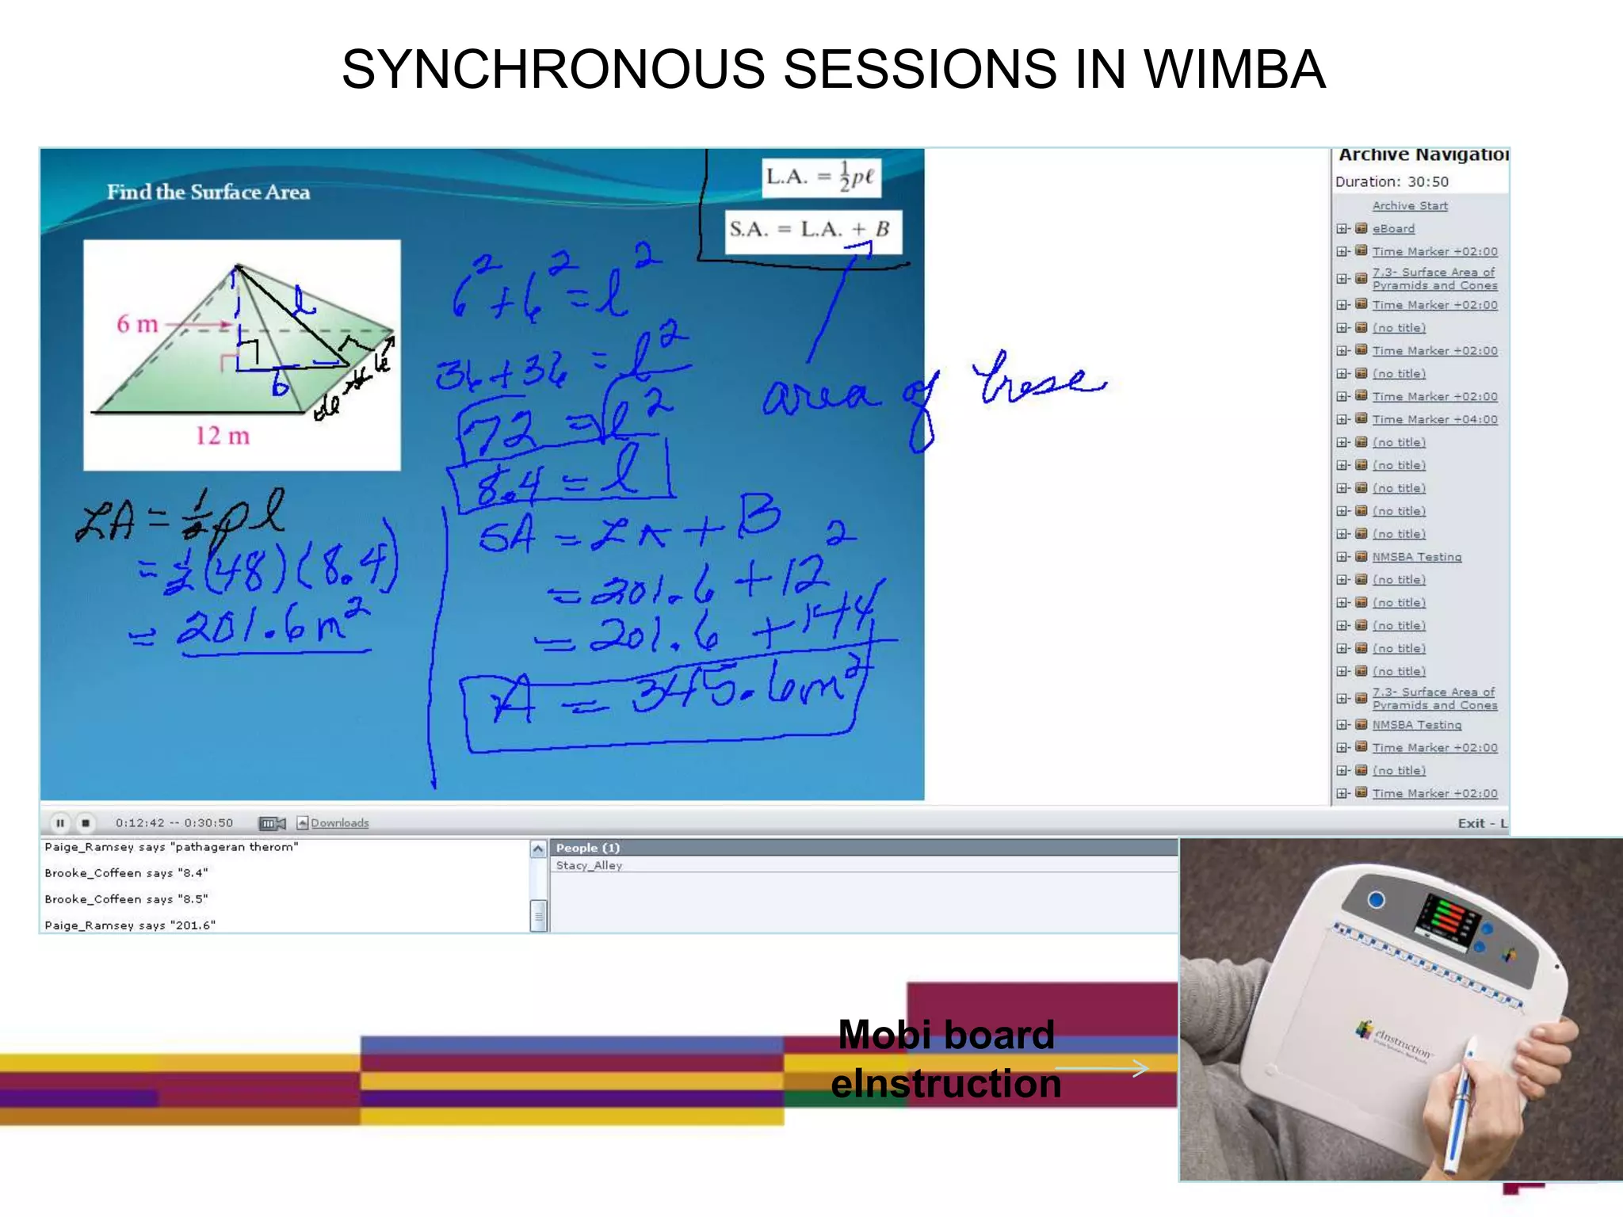1623x1217 pixels.
Task: Click the chat panel scroll-up arrow
Action: (539, 849)
